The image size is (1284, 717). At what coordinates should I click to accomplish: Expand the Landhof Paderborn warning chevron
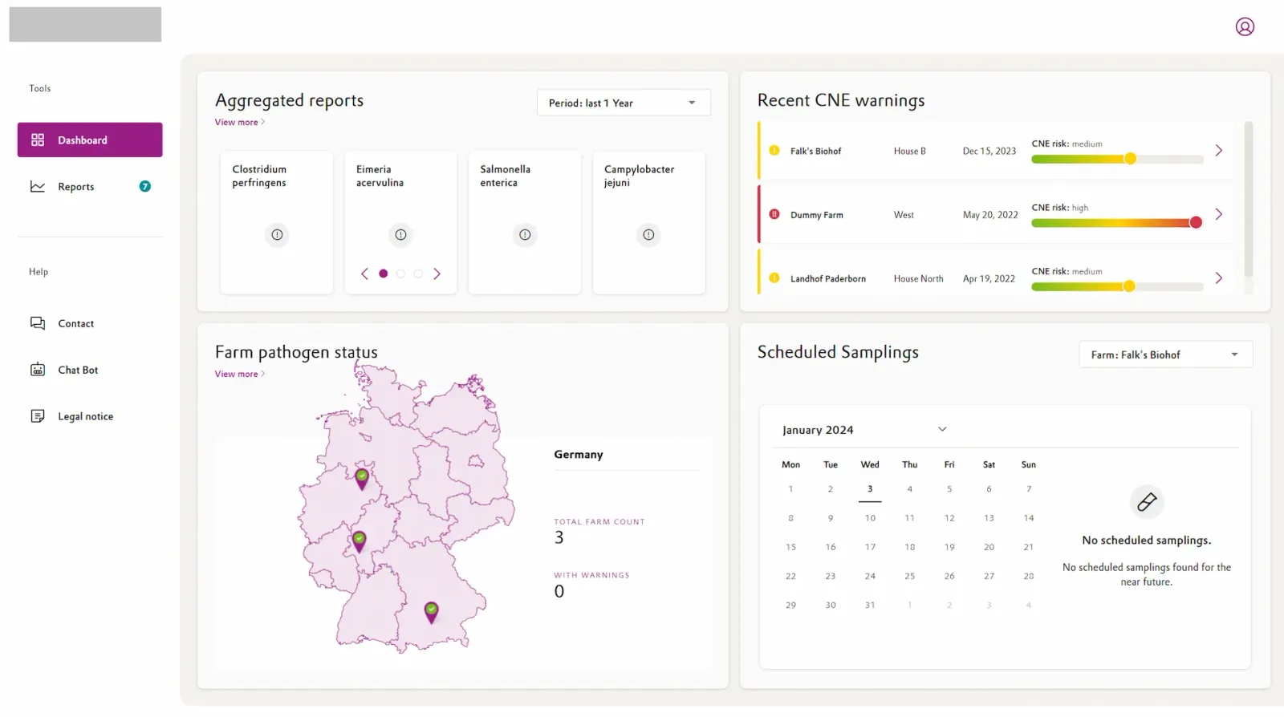click(1219, 277)
